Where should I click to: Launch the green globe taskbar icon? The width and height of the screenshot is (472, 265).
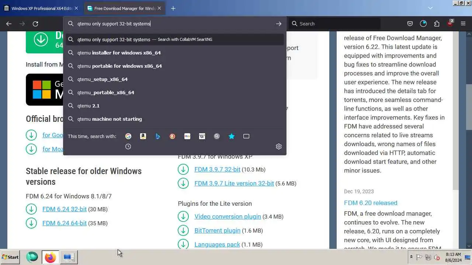point(32,257)
